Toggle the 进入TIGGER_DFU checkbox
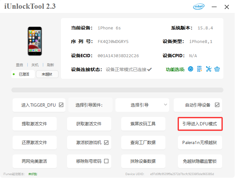The height and width of the screenshot is (178, 235). coord(61,105)
